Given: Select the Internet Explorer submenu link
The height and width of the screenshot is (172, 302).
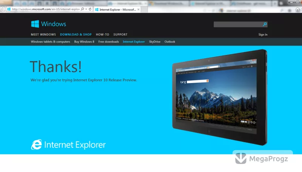Looking at the screenshot, I should click(134, 41).
